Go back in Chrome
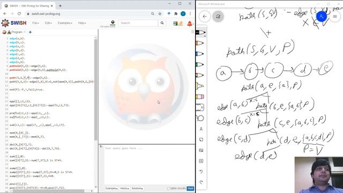Viewport: 343px width, 193px height. click(x=5, y=13)
